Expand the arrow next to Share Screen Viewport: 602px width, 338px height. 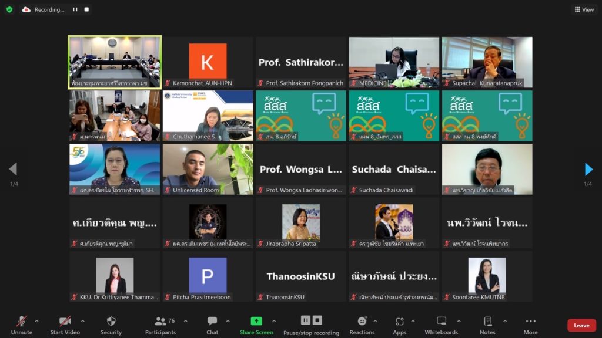(x=273, y=321)
